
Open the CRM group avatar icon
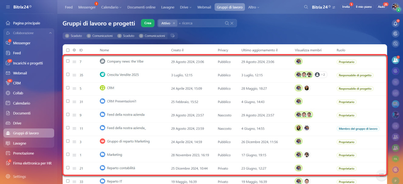click(102, 88)
